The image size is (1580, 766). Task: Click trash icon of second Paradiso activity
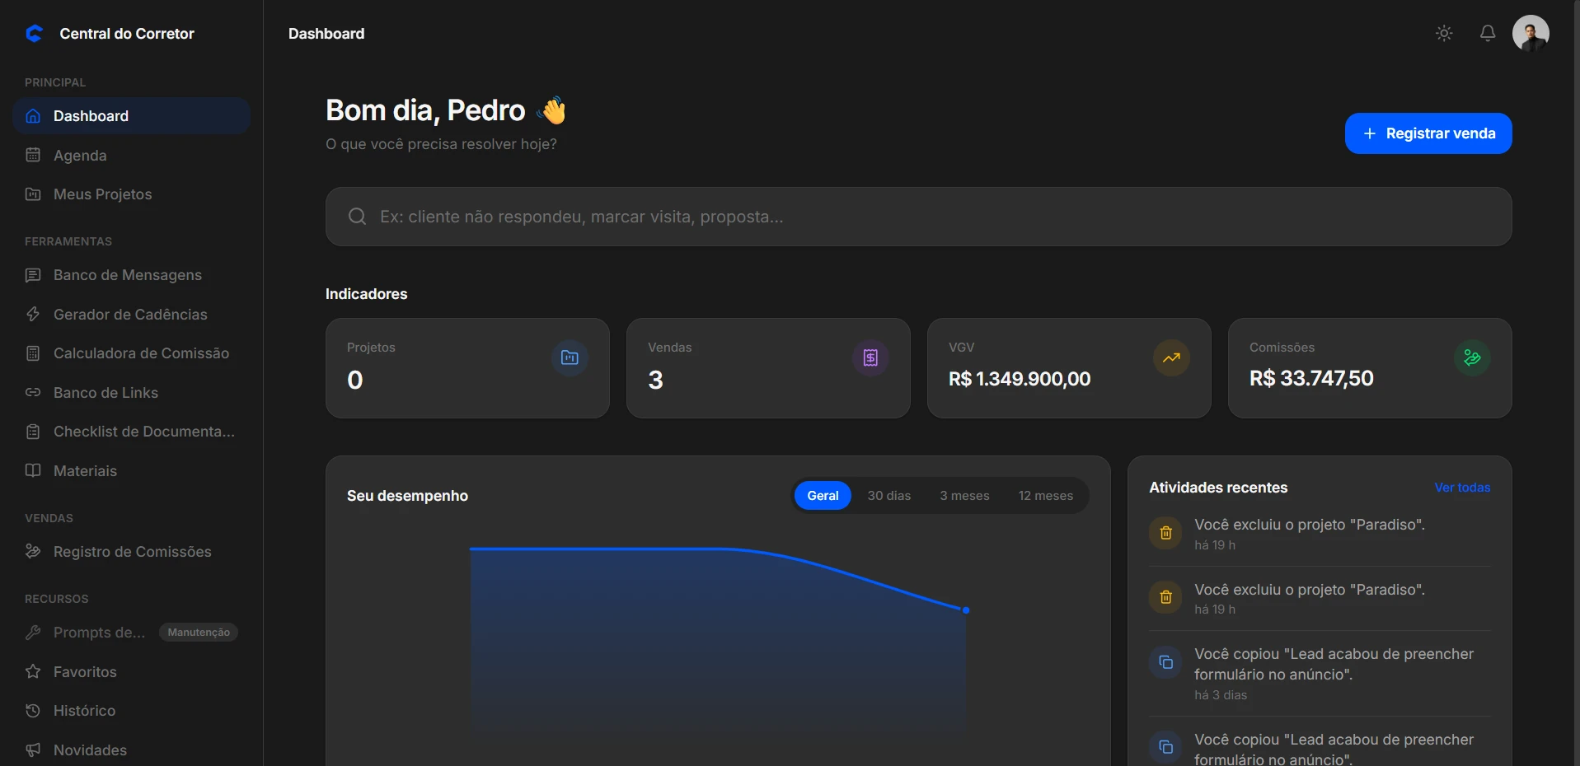pyautogui.click(x=1165, y=597)
